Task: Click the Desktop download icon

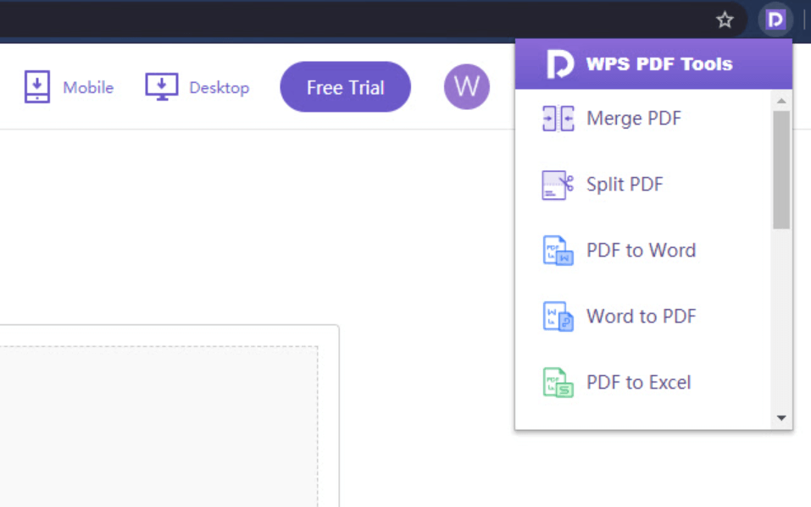Action: point(162,87)
